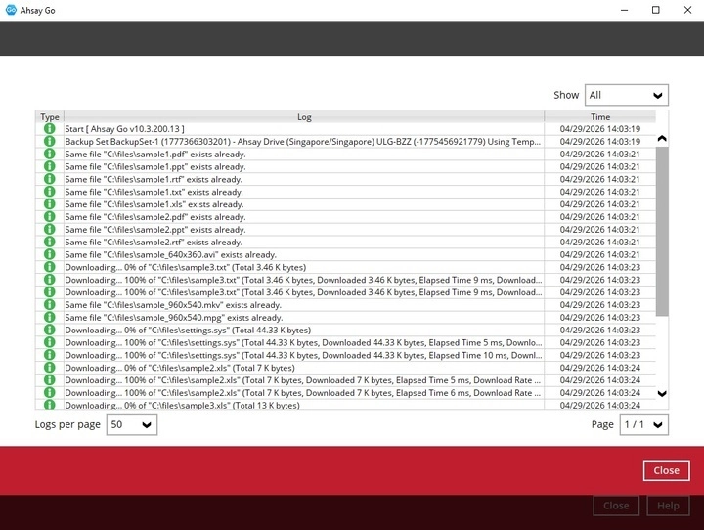Click time cell of sample_960x540.mkv row

coord(600,305)
